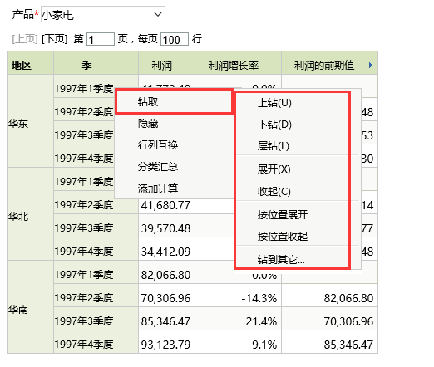Choose 隐藏 from the context menu
The image size is (434, 367).
click(x=174, y=124)
